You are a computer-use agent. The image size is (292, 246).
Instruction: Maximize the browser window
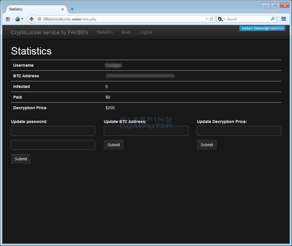pos(275,5)
